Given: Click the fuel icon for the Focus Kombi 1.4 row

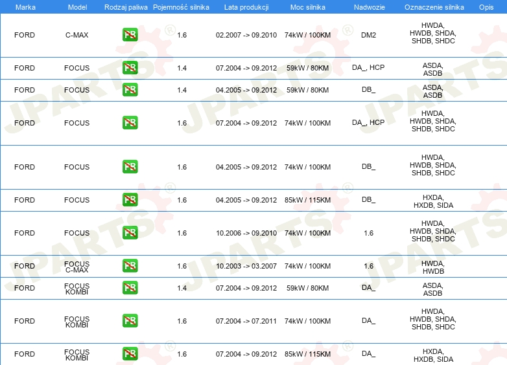Looking at the screenshot, I should pyautogui.click(x=130, y=288).
